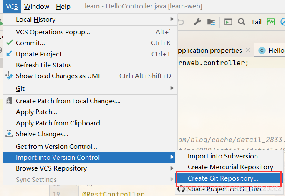The height and width of the screenshot is (196, 285).
Task: Click the search magnifier icon in toolbar
Action: point(241,22)
